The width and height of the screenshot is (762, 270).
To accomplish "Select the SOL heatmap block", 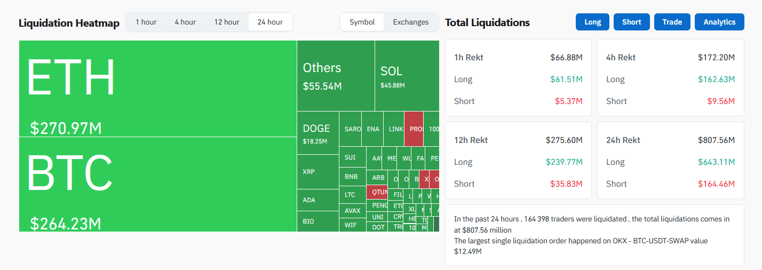I will pos(407,76).
